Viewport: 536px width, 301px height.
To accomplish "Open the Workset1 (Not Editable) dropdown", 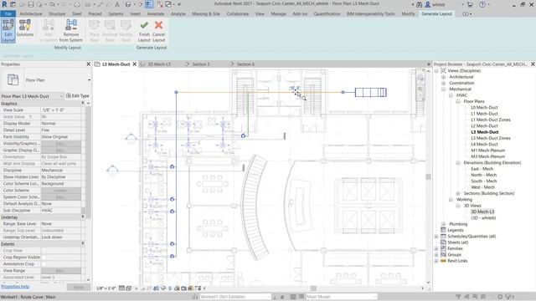I will coord(235,297).
